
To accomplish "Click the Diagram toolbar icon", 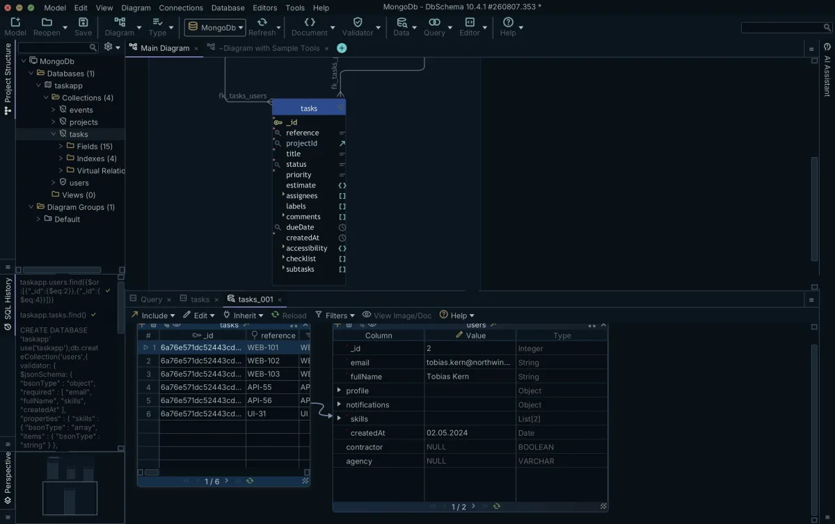I will tap(120, 22).
